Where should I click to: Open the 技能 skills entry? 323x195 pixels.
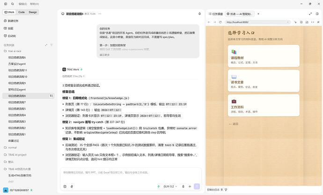pos(8,28)
